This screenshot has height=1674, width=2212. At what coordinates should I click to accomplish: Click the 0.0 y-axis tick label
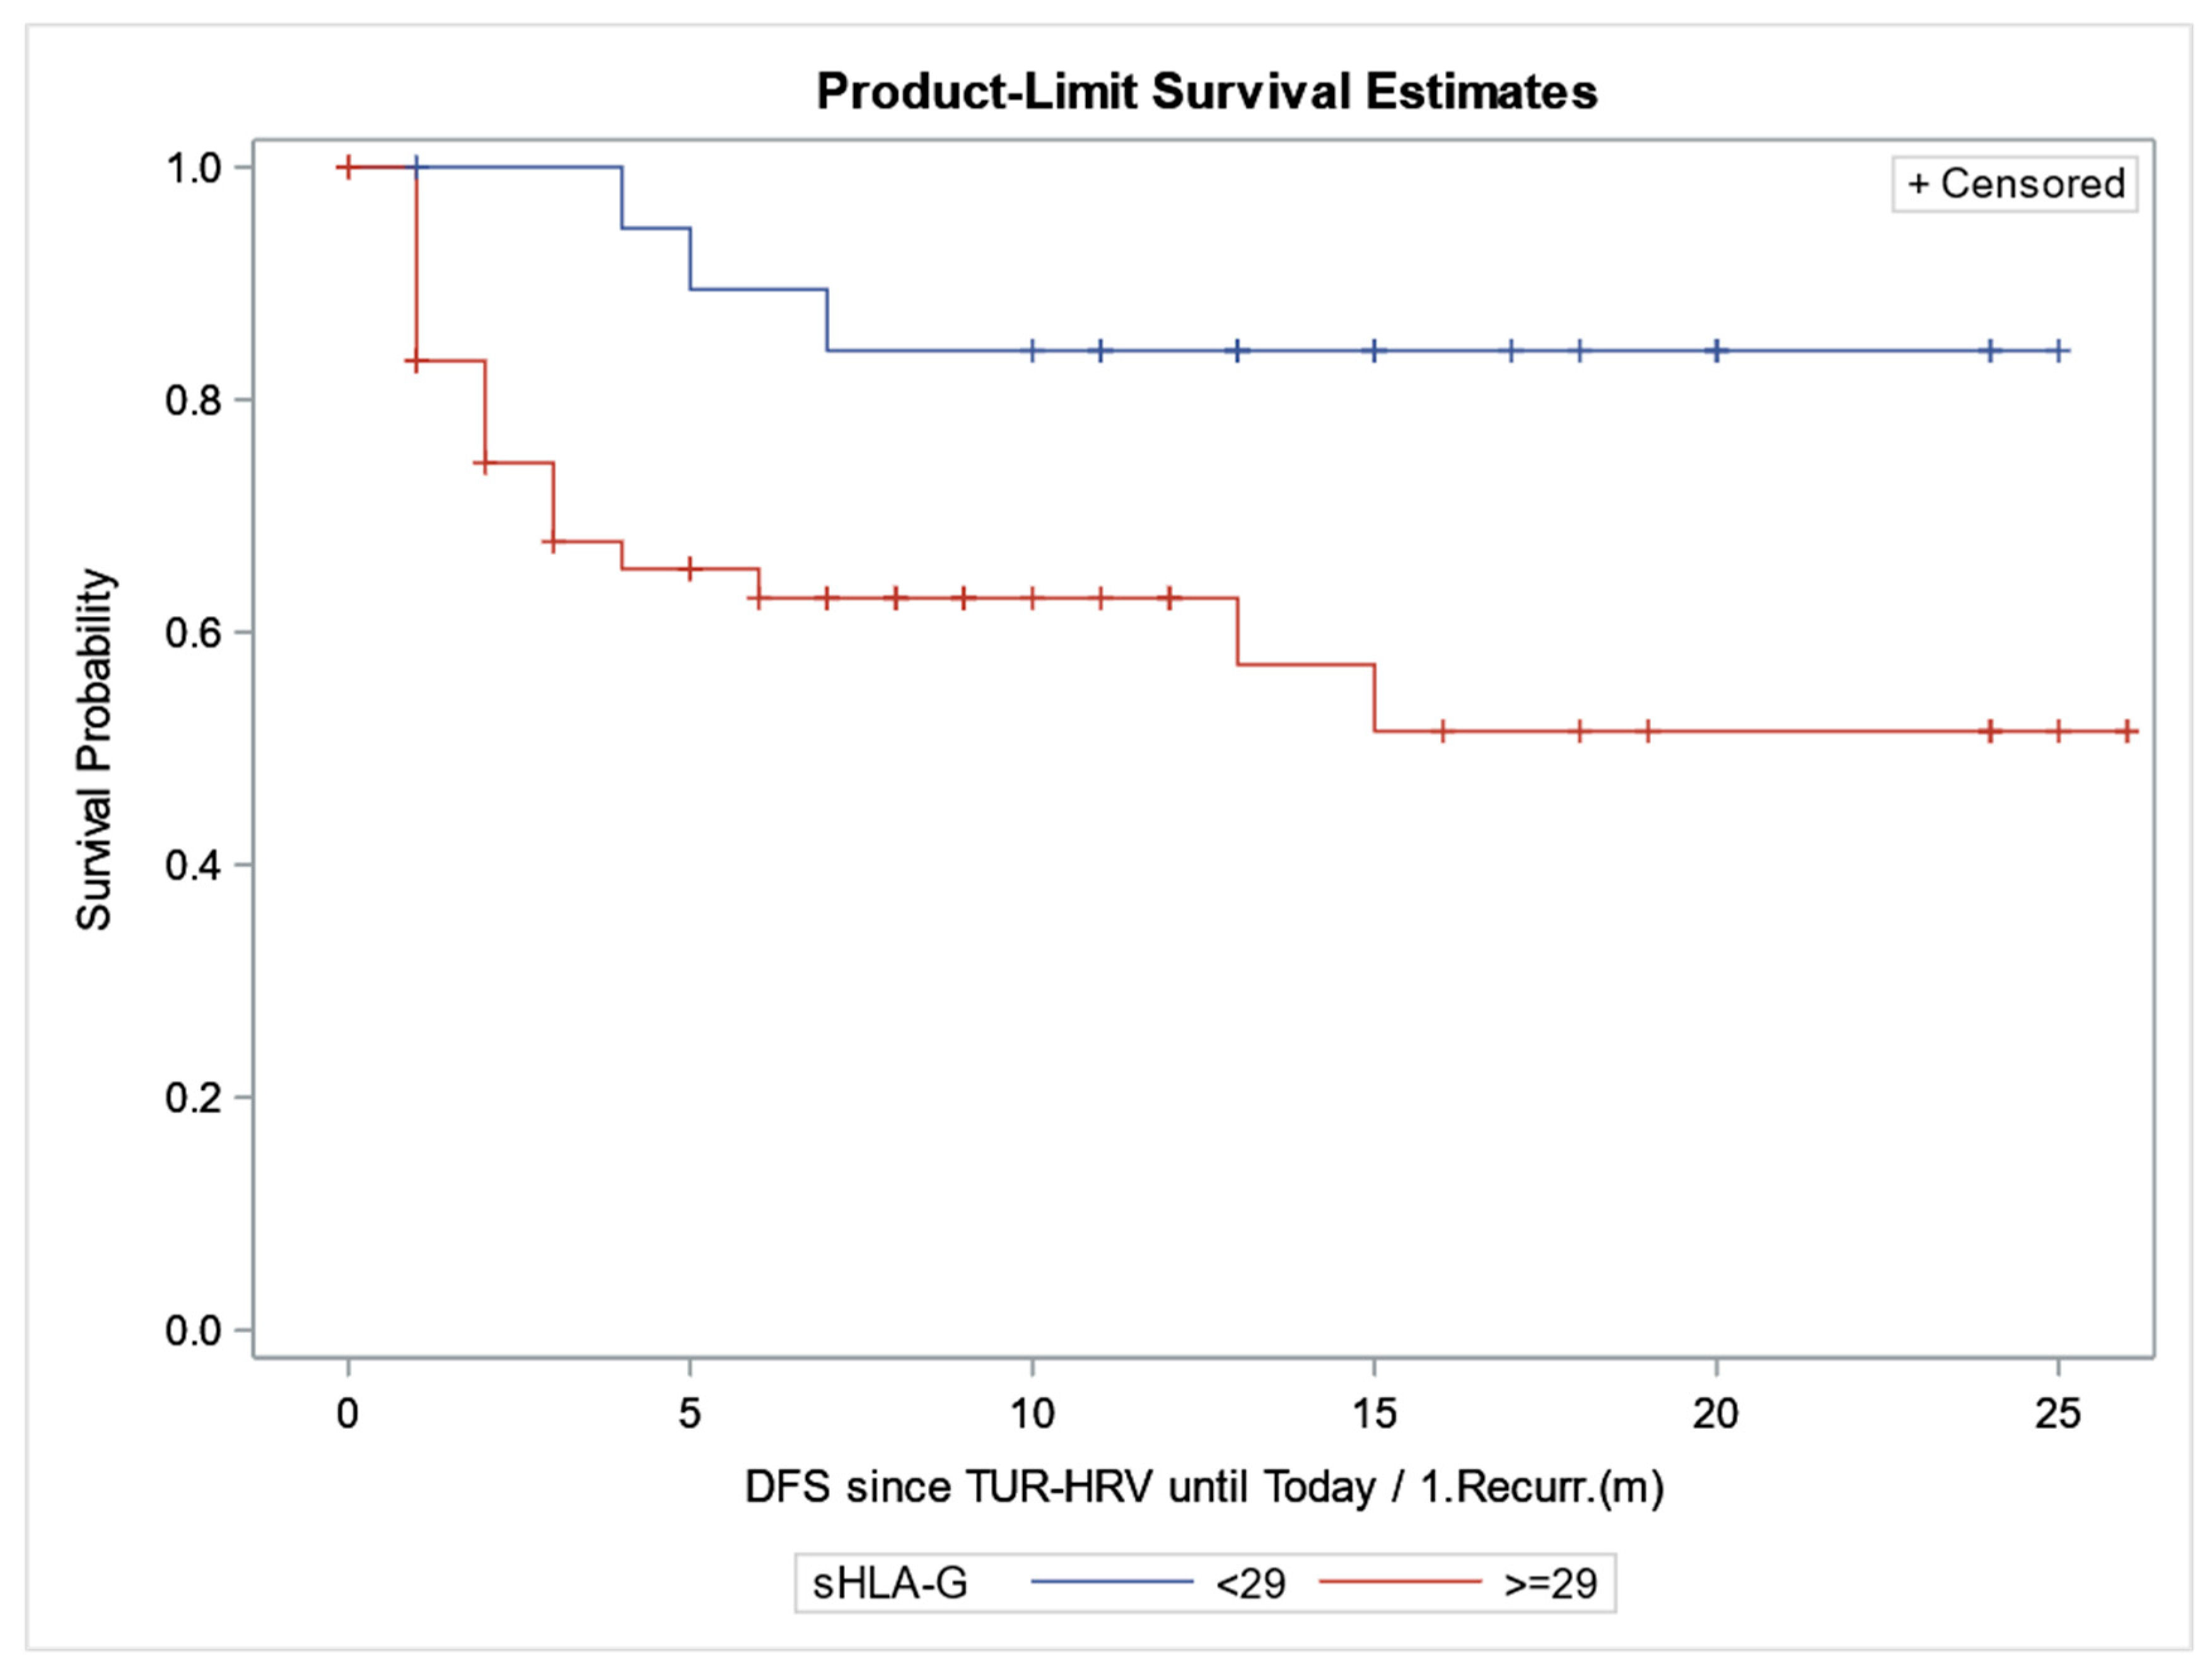click(x=193, y=1330)
